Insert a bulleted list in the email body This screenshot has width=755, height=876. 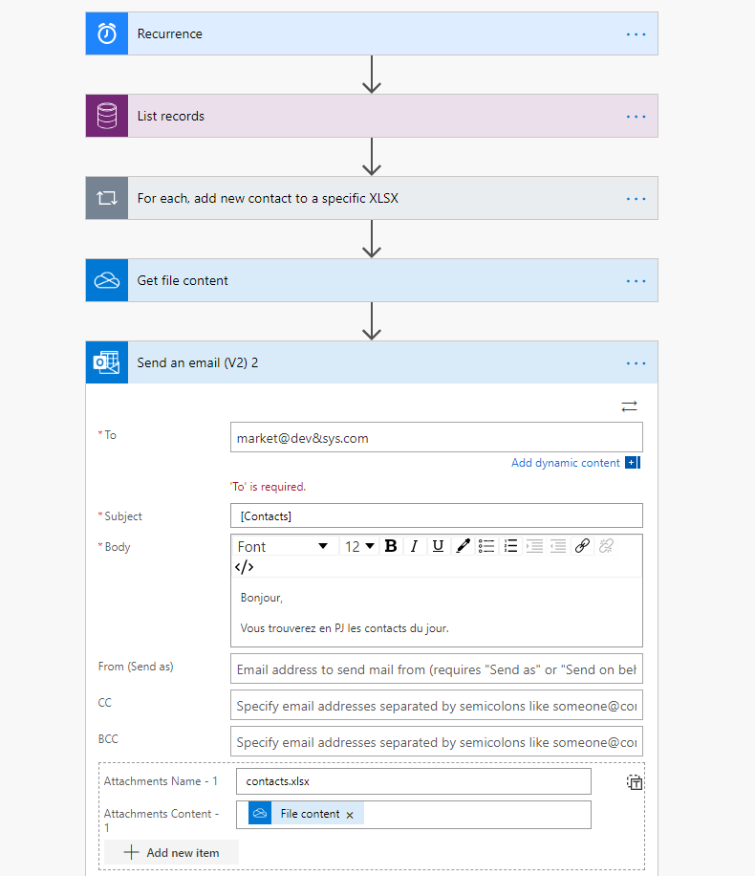click(x=486, y=546)
